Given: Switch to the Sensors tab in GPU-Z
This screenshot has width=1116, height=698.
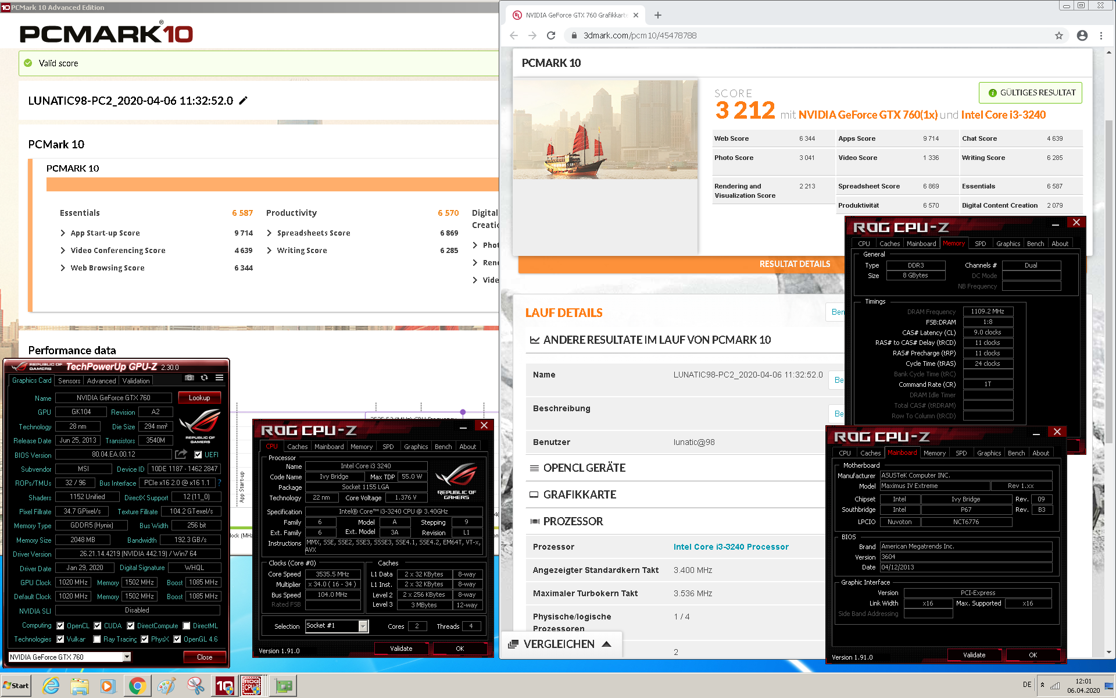Looking at the screenshot, I should [x=69, y=381].
